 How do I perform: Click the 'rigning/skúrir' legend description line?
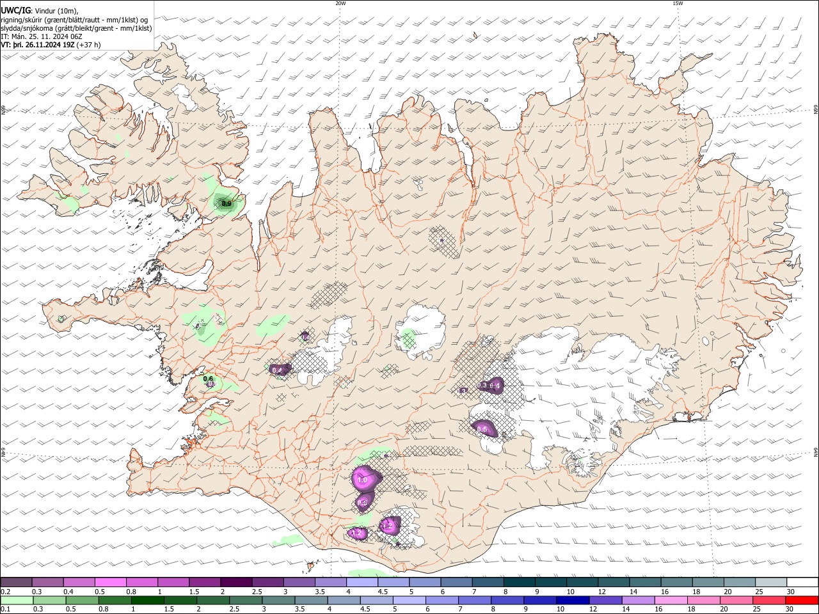[x=74, y=19]
